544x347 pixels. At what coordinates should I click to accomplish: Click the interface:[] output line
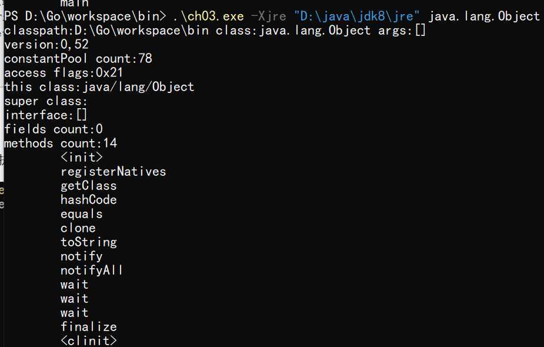(46, 115)
